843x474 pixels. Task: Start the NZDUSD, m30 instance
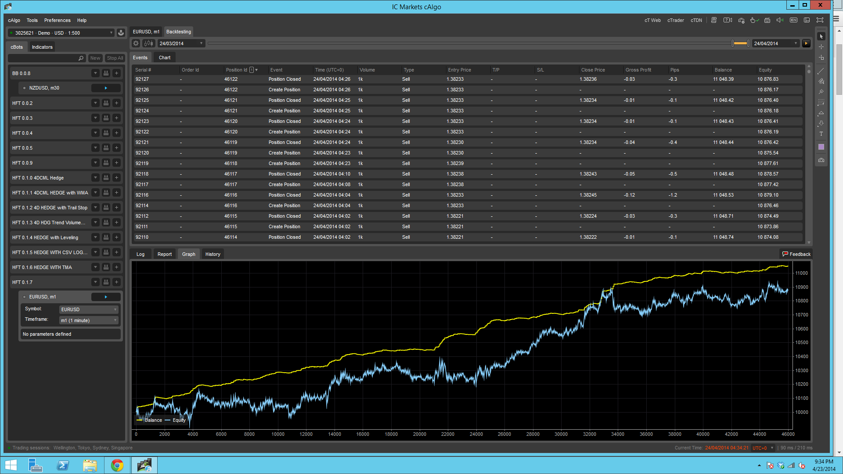coord(106,88)
